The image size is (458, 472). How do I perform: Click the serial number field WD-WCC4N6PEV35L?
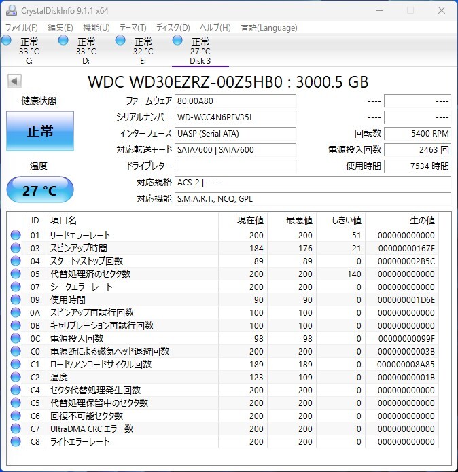[x=236, y=117]
